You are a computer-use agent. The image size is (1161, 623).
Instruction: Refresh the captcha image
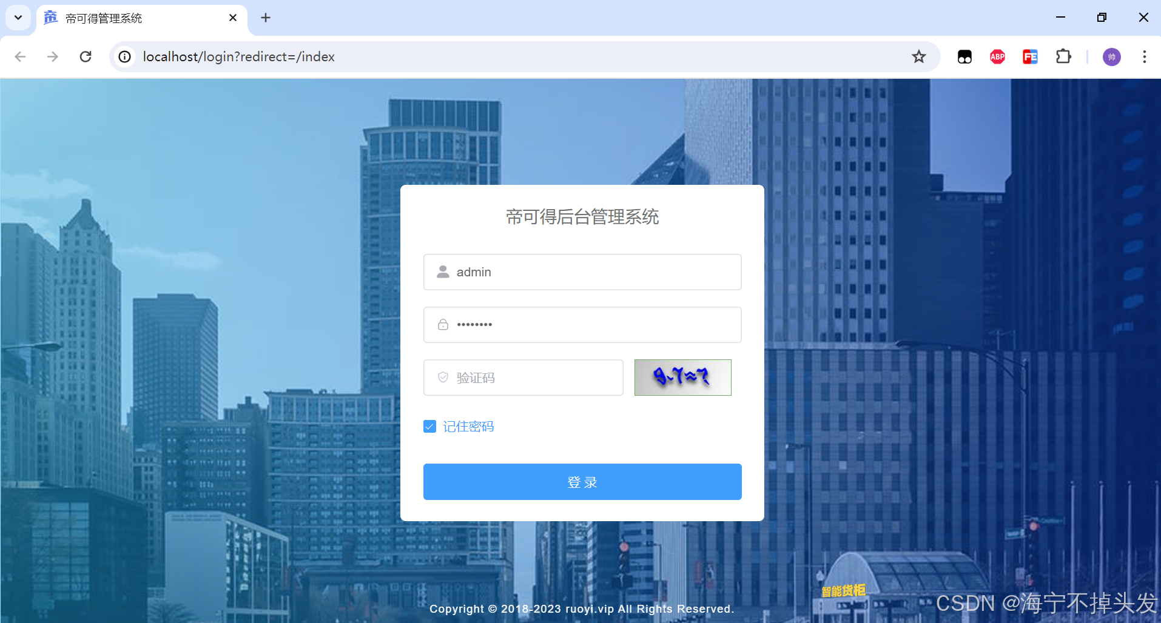coord(682,378)
